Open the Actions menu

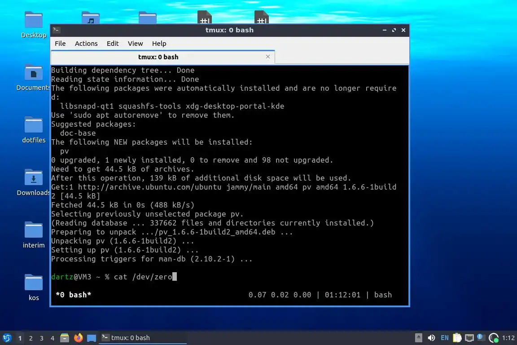(x=86, y=44)
